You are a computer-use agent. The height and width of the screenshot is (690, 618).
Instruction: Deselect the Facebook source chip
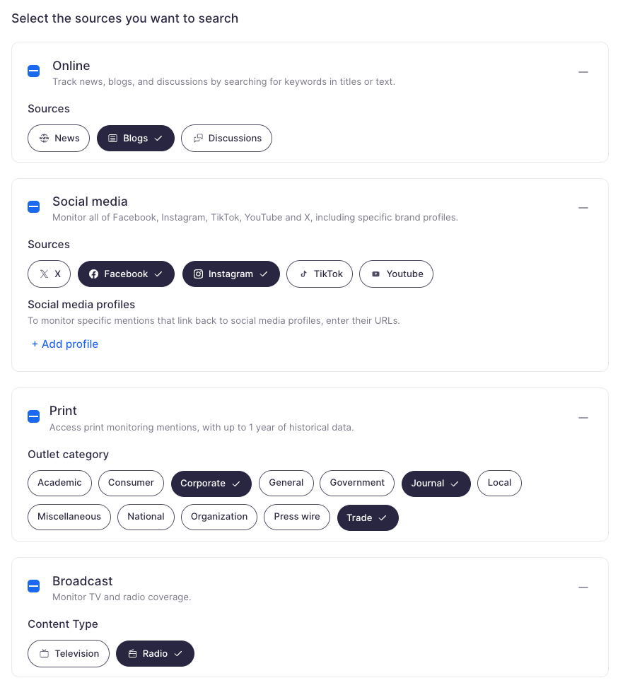tap(126, 274)
